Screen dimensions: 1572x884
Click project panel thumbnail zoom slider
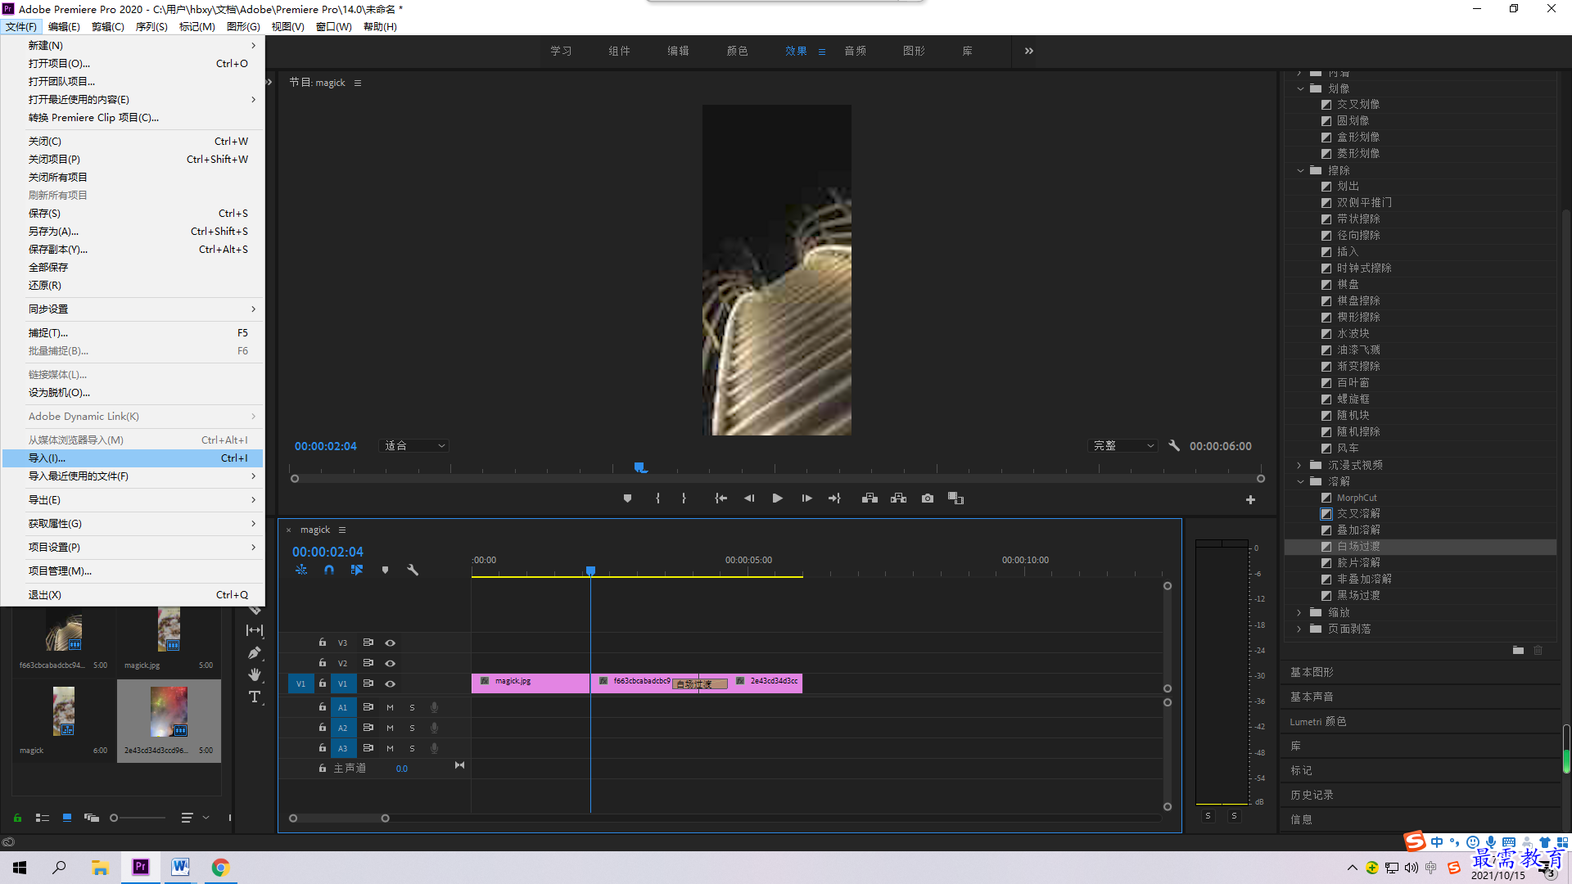(x=114, y=818)
